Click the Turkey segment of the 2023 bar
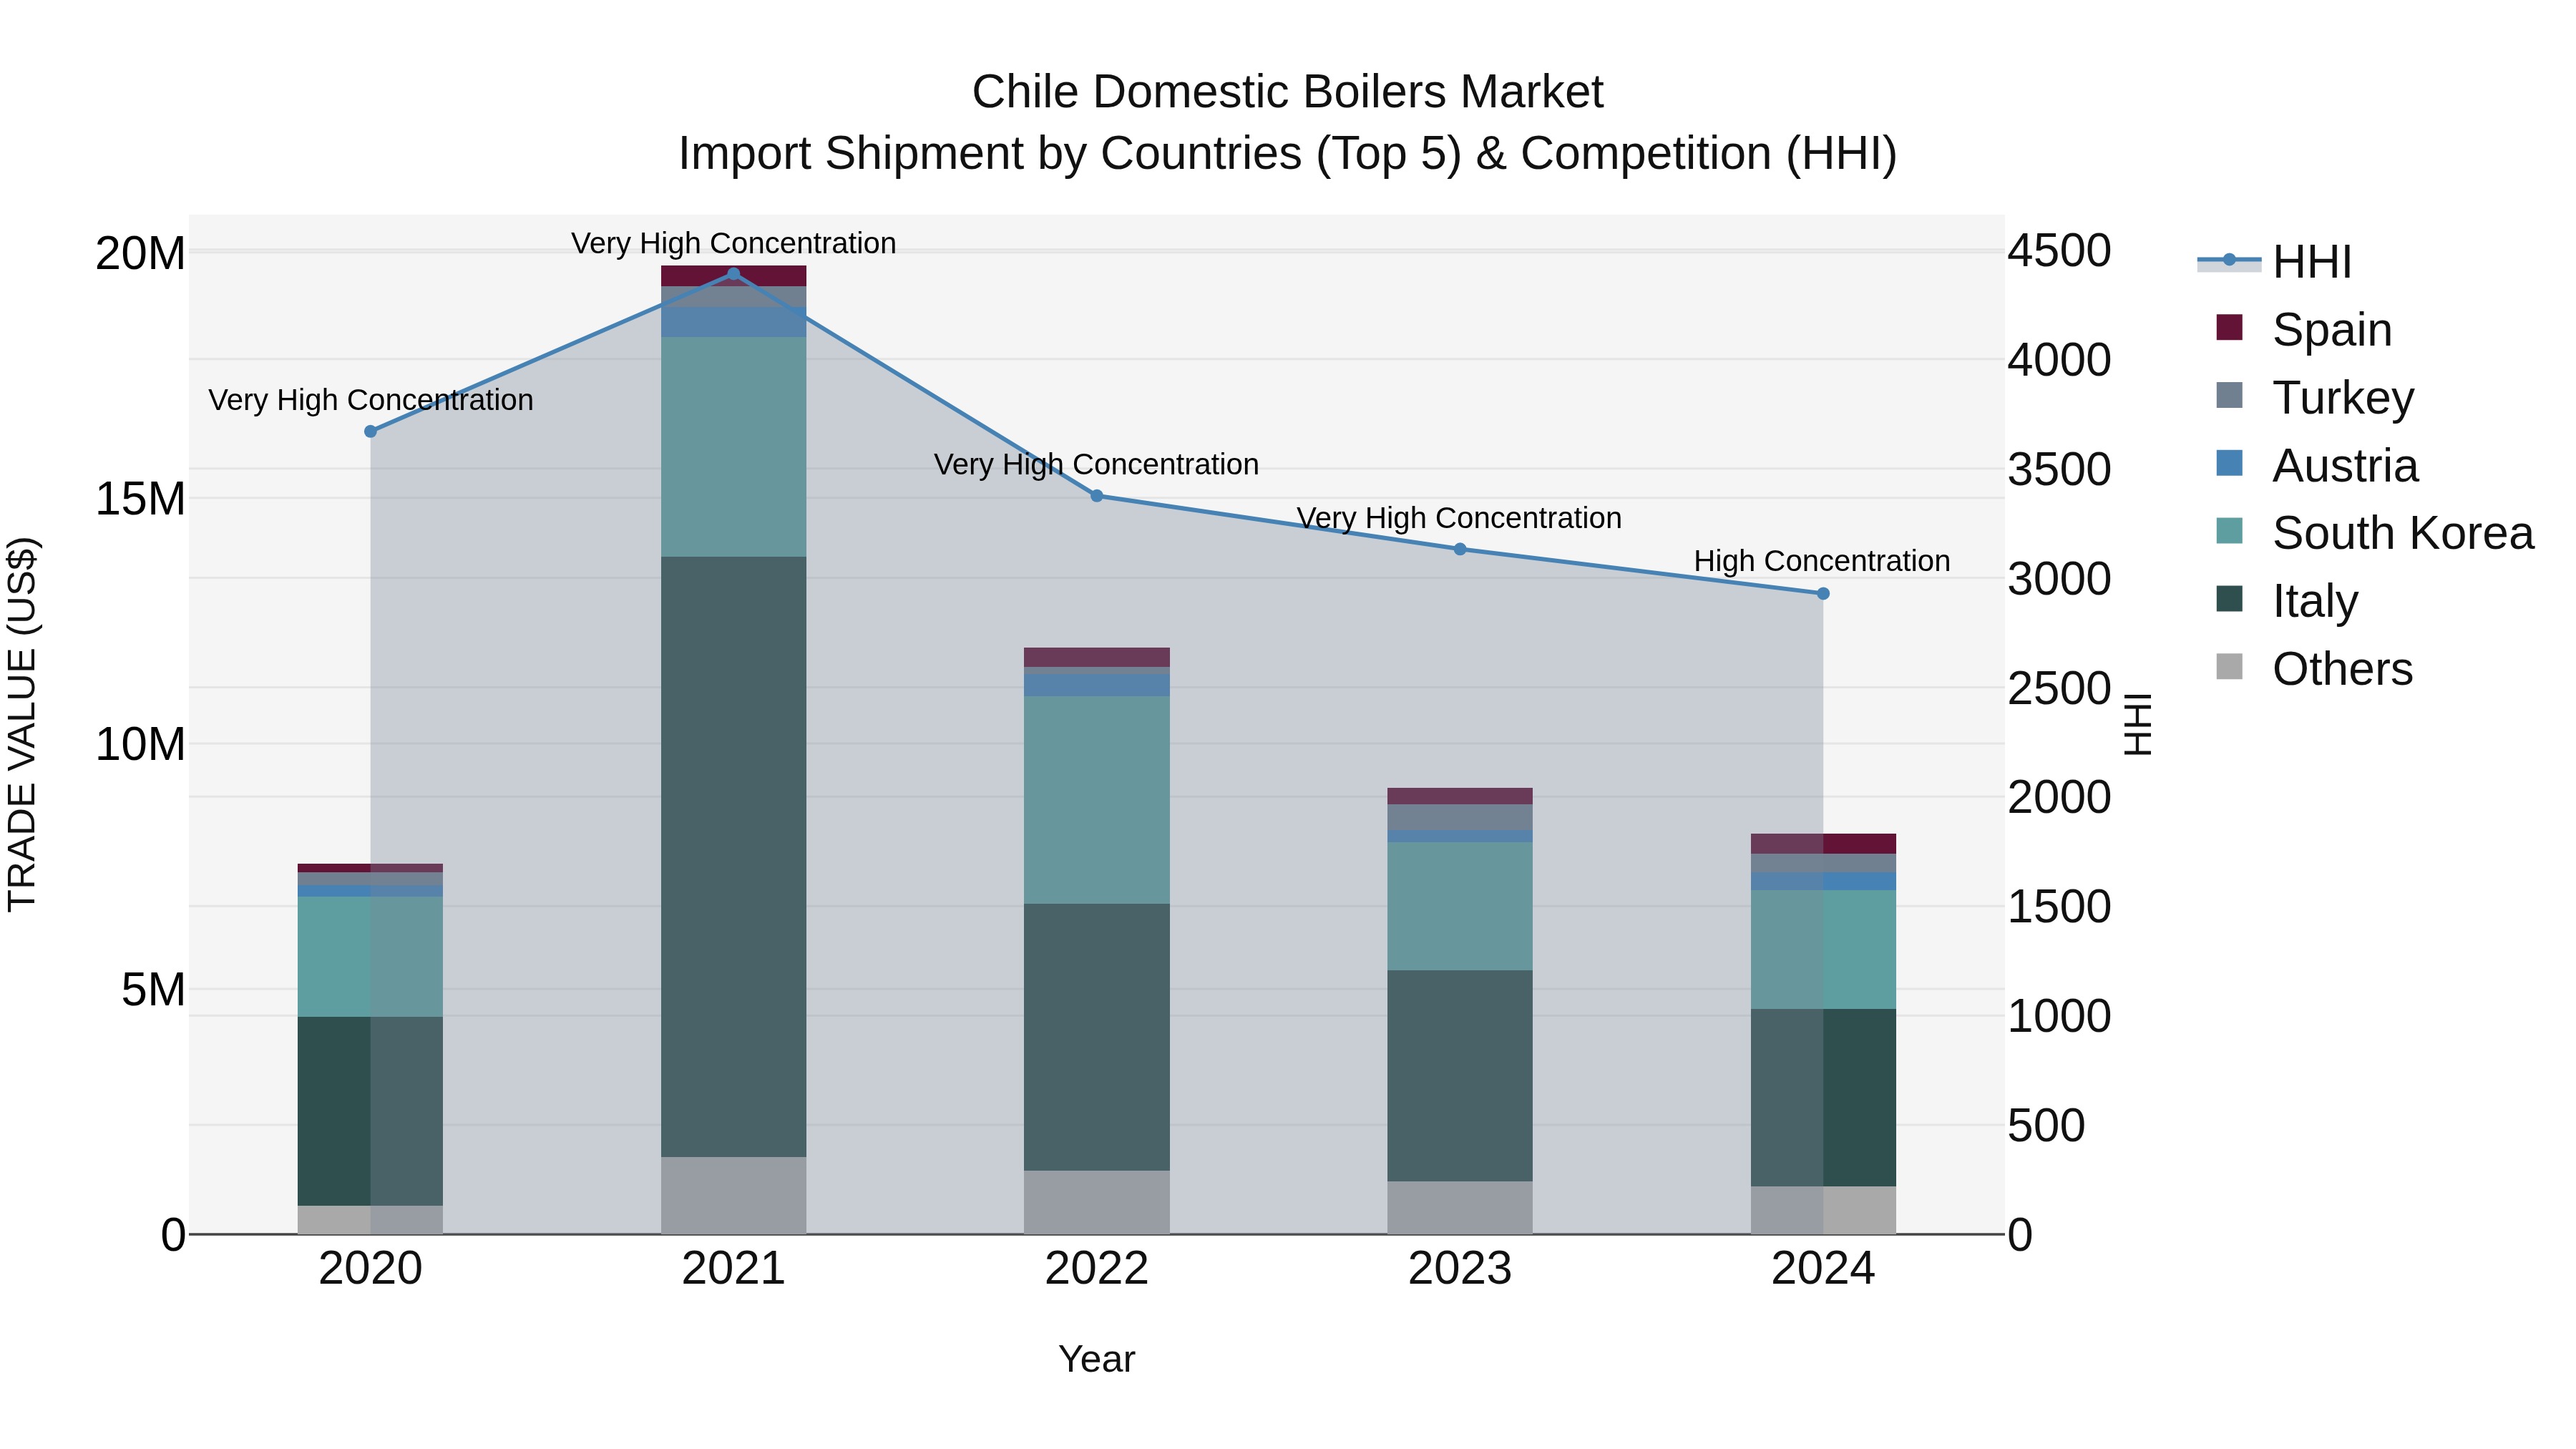Screen dimensions: 2576x1449 pyautogui.click(x=1460, y=817)
